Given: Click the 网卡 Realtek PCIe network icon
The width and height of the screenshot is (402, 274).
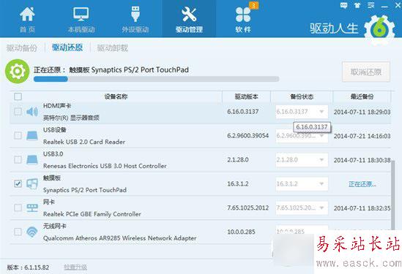Looking at the screenshot, I should pyautogui.click(x=32, y=208).
